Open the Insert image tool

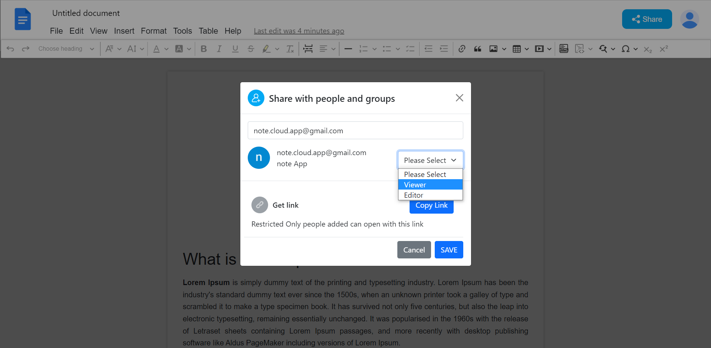494,48
